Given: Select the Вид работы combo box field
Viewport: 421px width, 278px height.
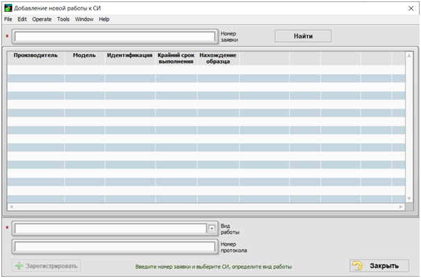Looking at the screenshot, I should [x=110, y=228].
